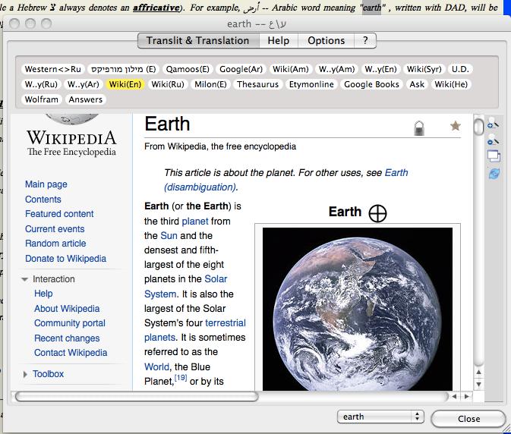Switch to the Options tab
This screenshot has width=511, height=434.
pyautogui.click(x=326, y=40)
